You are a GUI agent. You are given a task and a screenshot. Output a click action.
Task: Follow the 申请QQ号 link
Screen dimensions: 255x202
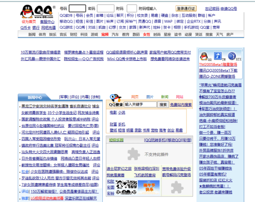click(x=229, y=9)
